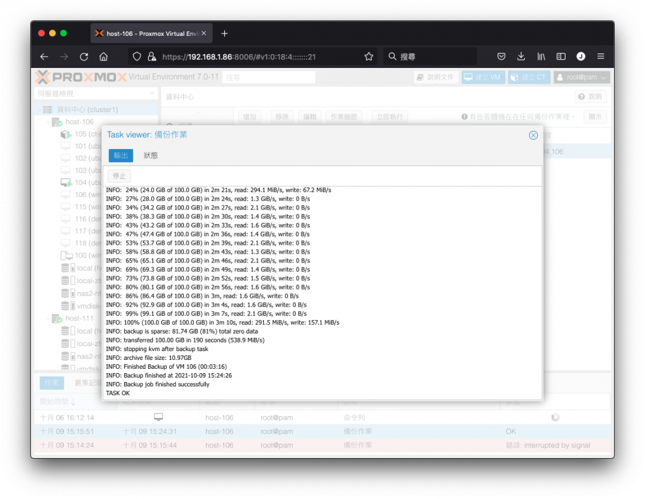Click the 停止 button in Task viewer
Viewport: 645px width, 499px height.
click(119, 176)
